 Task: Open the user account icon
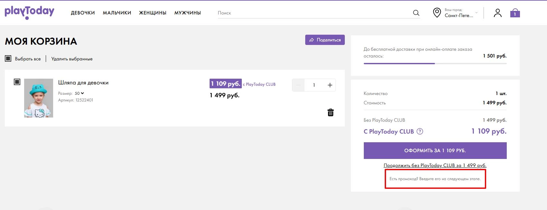(x=497, y=13)
